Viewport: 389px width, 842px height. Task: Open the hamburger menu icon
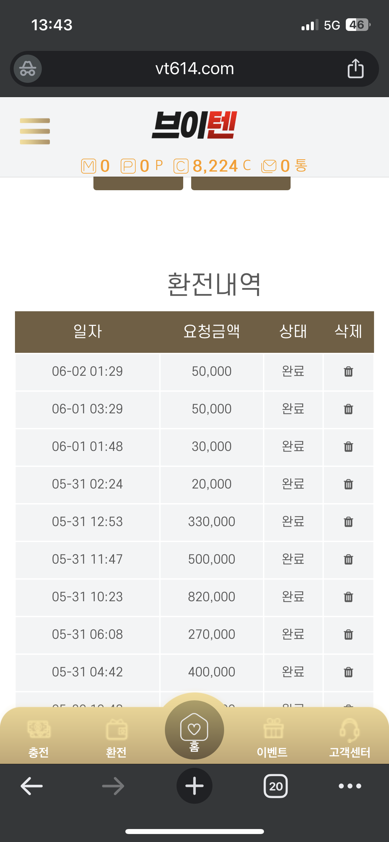[x=35, y=131]
